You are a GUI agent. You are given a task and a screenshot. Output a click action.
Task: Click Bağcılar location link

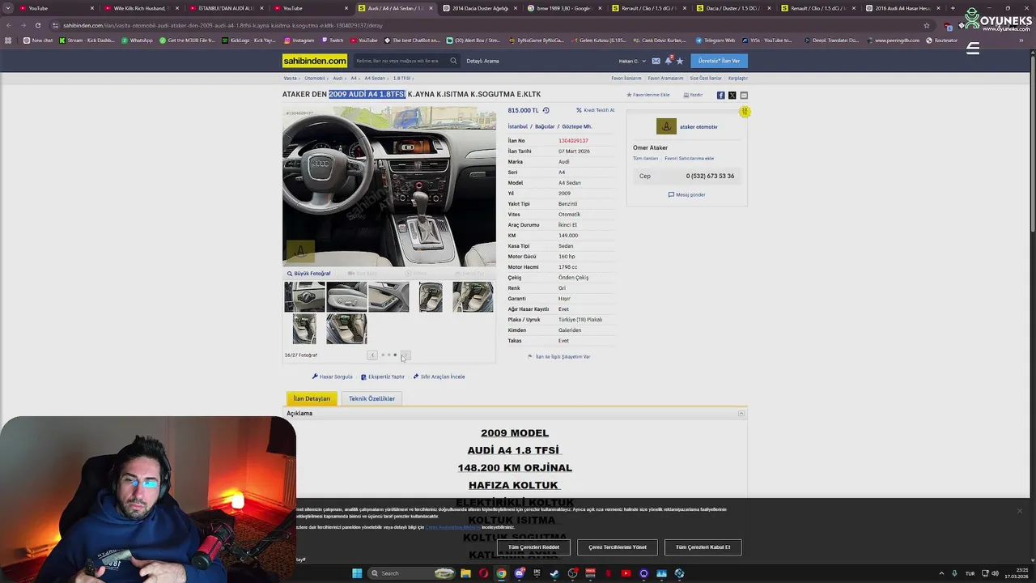545,126
